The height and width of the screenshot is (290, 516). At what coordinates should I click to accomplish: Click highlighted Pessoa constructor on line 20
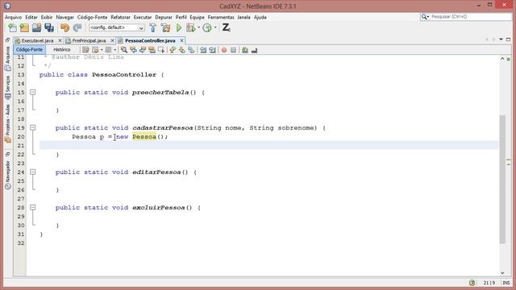(x=144, y=136)
